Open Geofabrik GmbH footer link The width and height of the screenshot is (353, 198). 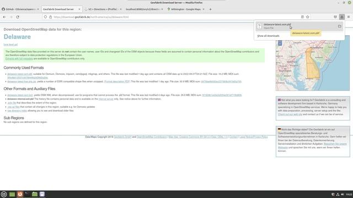tap(122, 137)
